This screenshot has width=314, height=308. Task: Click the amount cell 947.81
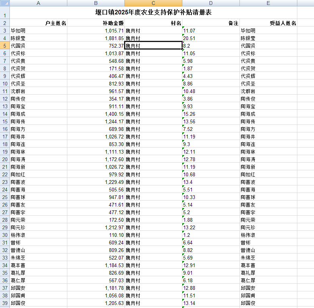[96, 197]
